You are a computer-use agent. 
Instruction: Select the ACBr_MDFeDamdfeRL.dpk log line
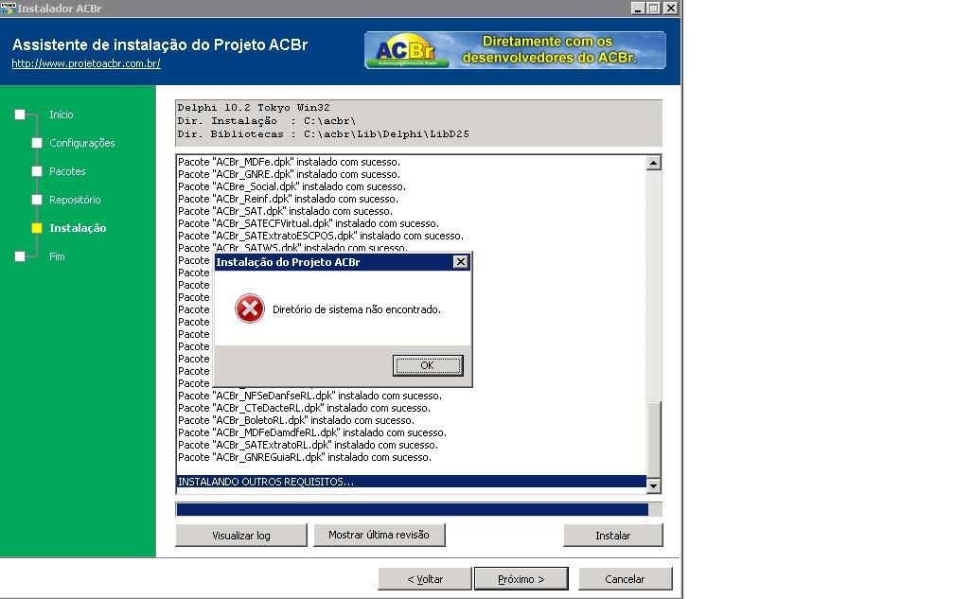(x=312, y=432)
